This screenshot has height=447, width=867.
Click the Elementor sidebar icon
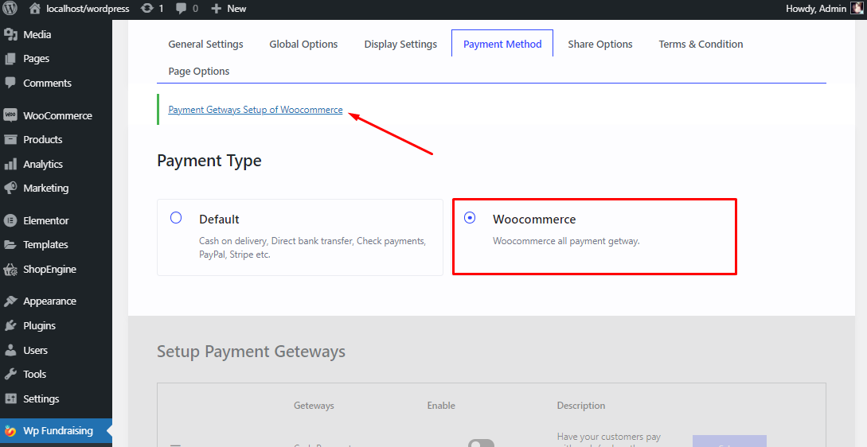pyautogui.click(x=10, y=220)
